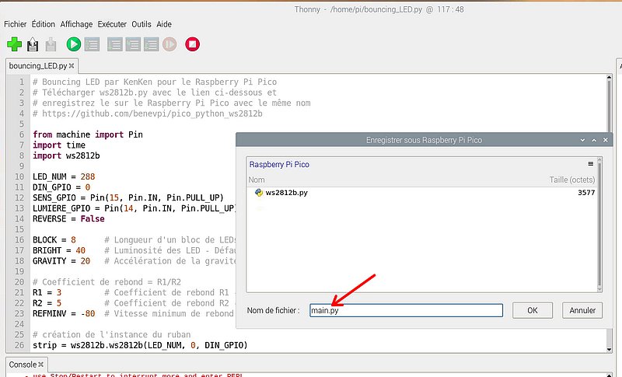The height and width of the screenshot is (377, 622).
Task: Click the 3577 file size value
Action: pyautogui.click(x=586, y=193)
